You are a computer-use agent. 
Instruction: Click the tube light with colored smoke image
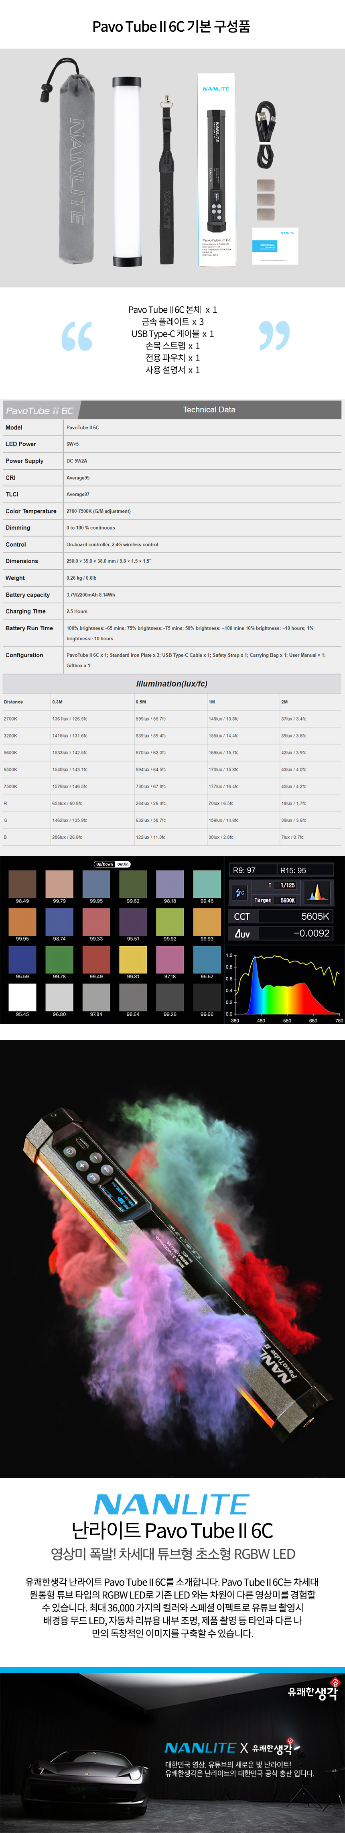(172, 1257)
